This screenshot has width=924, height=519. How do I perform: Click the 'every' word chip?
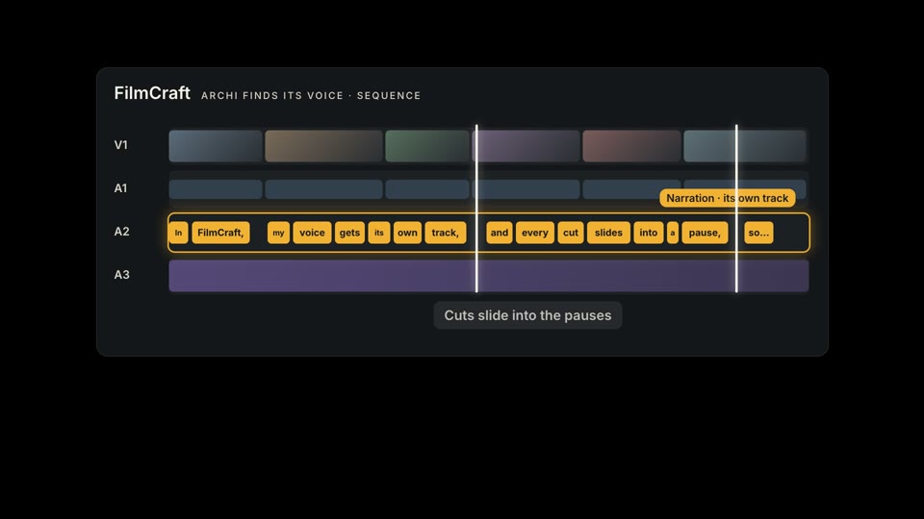tap(535, 233)
